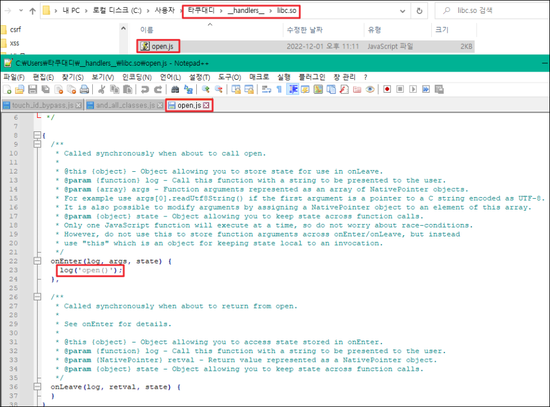Image resolution: width=550 pixels, height=407 pixels.
Task: Collapse the comment block at line 26
Action: pos(37,297)
